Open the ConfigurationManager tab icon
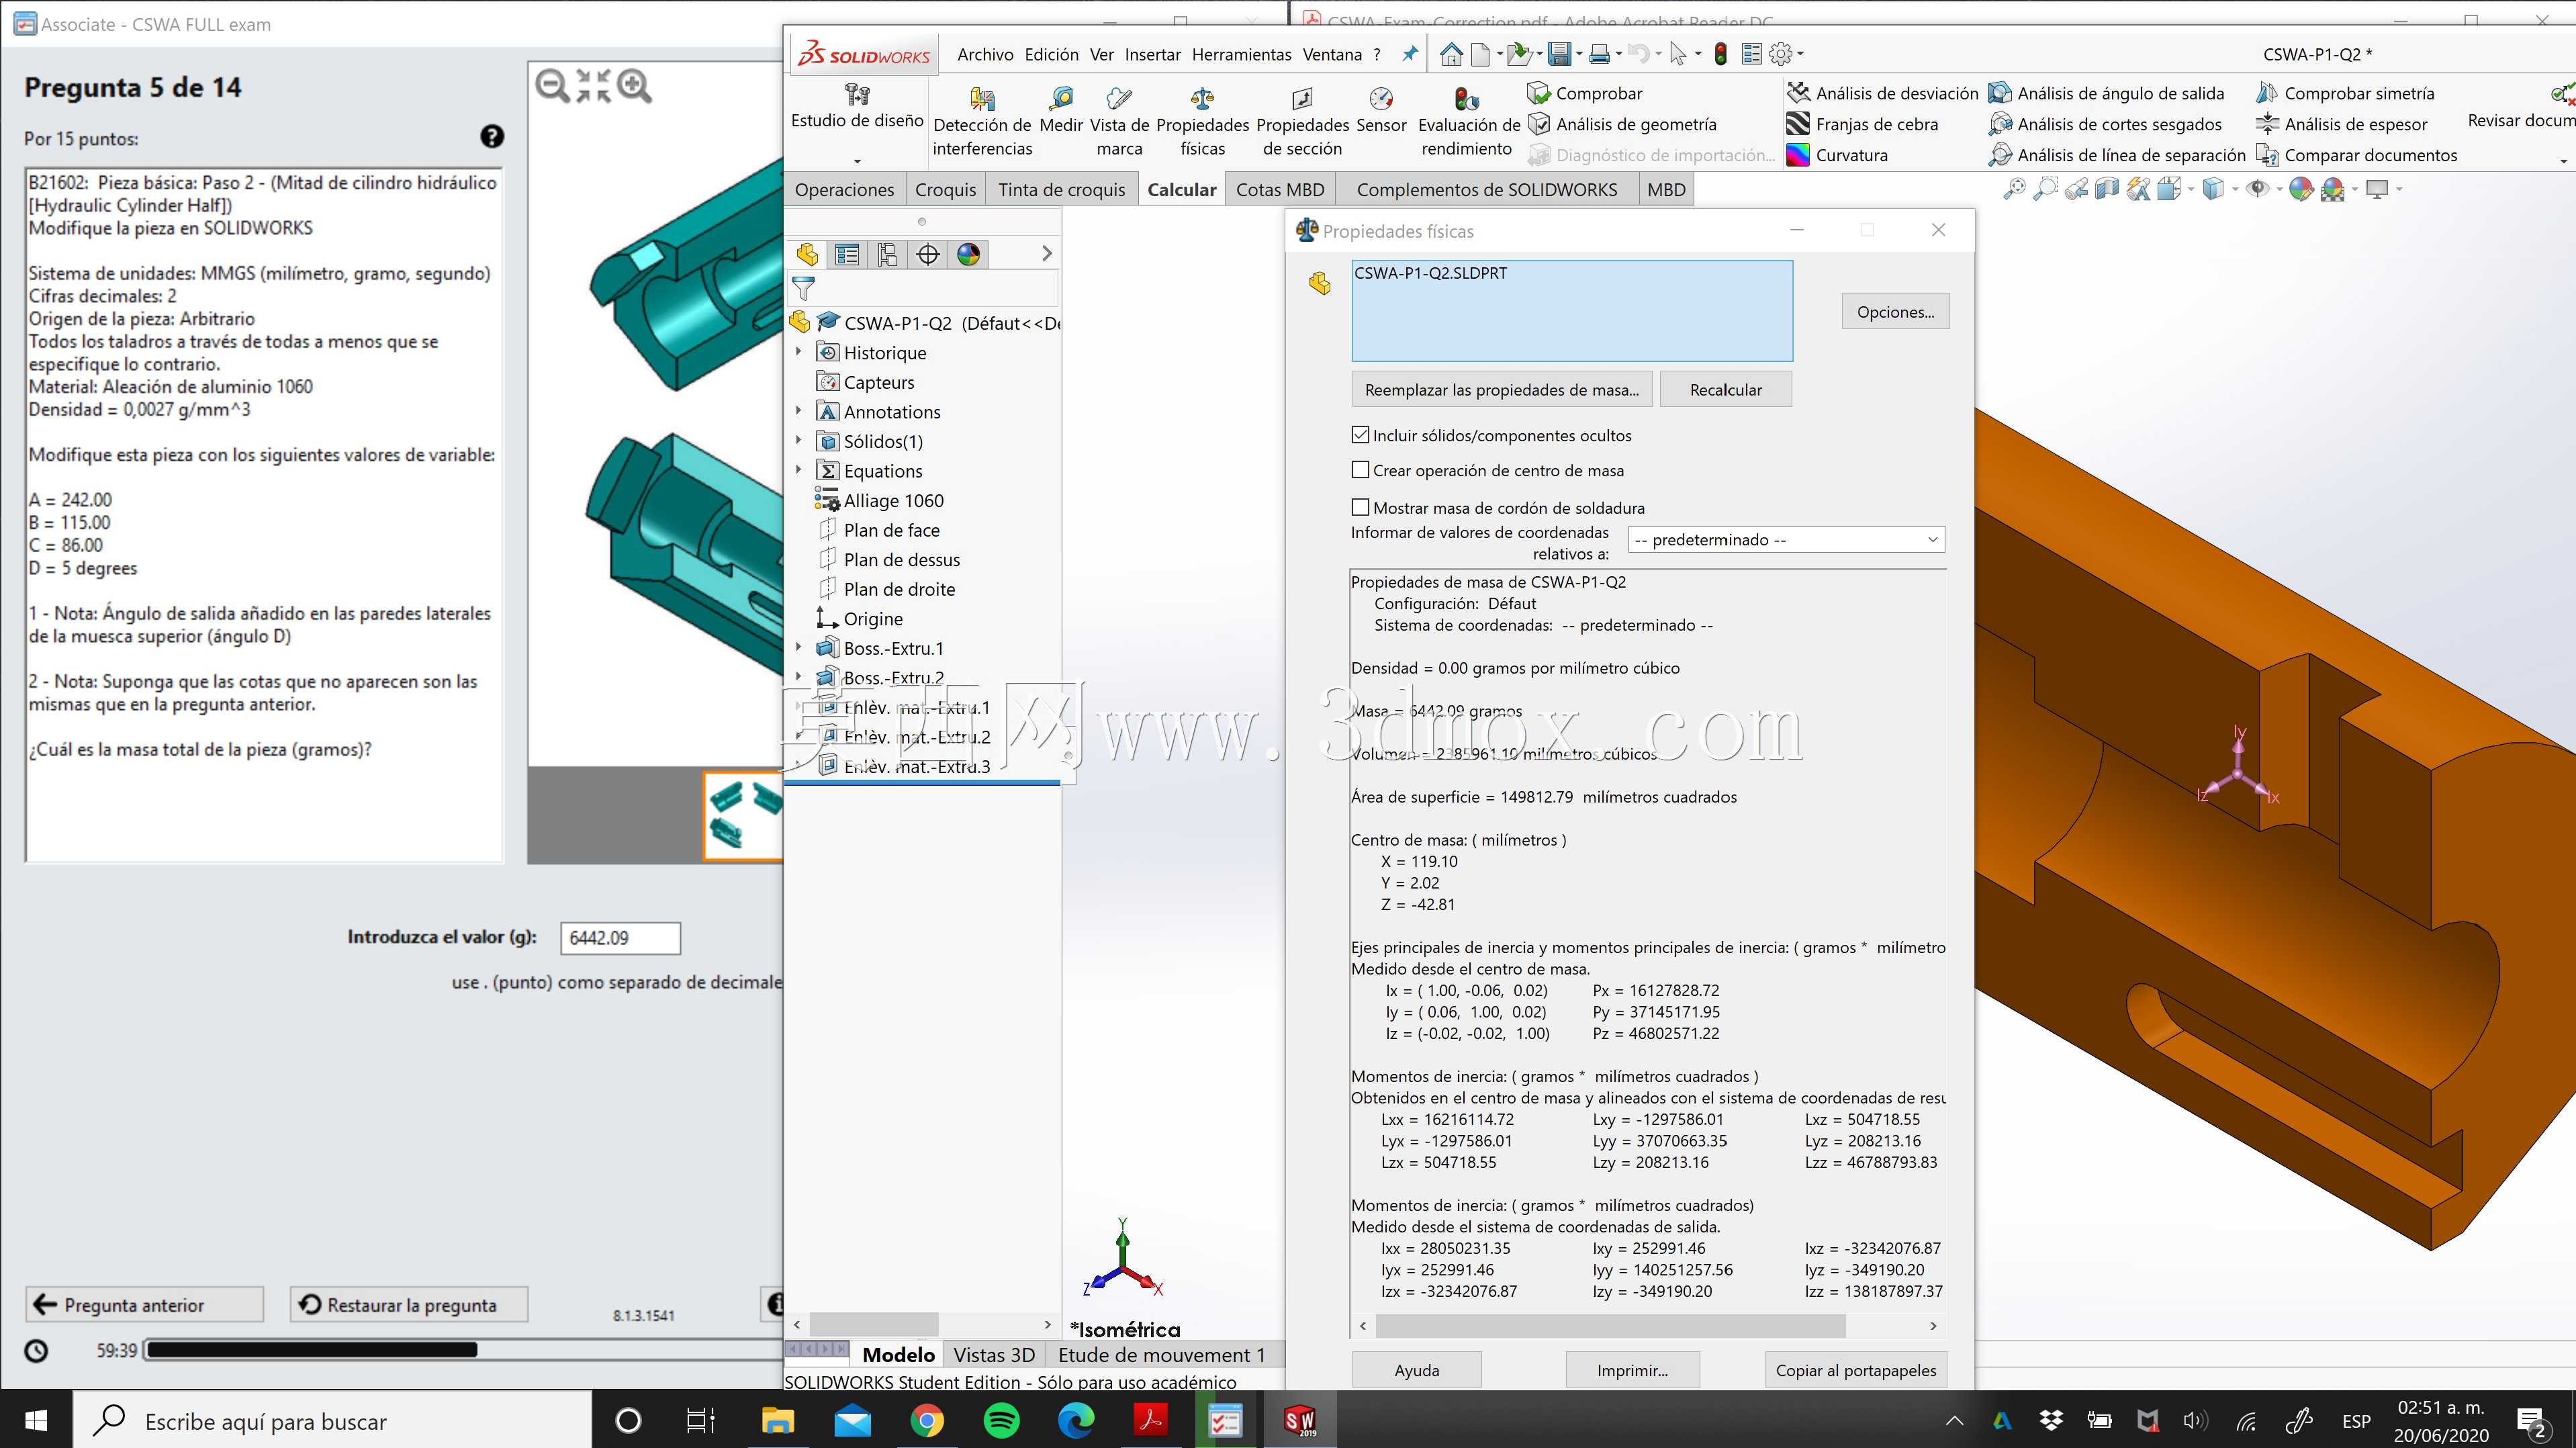 click(x=887, y=255)
